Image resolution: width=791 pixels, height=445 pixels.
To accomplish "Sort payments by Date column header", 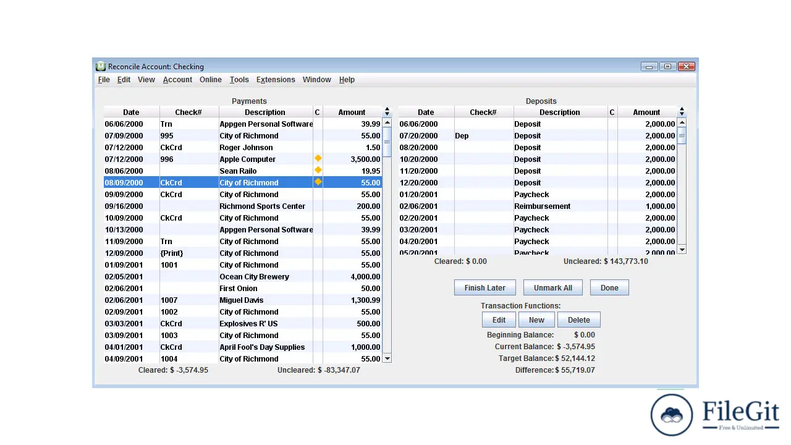I will pyautogui.click(x=131, y=112).
